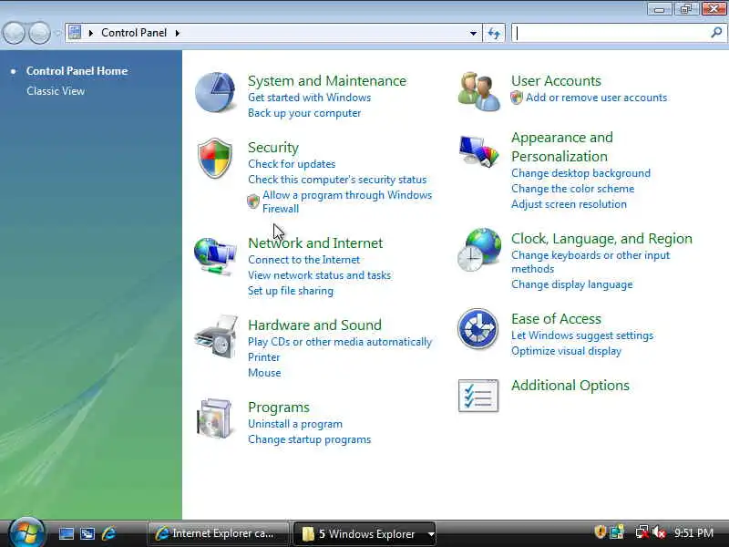Open the System and Maintenance pie chart icon

coord(215,92)
